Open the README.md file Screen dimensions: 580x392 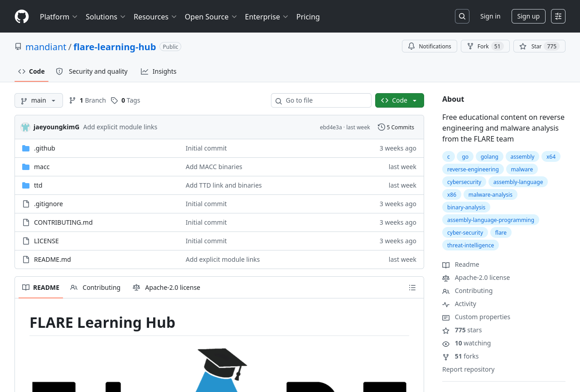(x=53, y=260)
